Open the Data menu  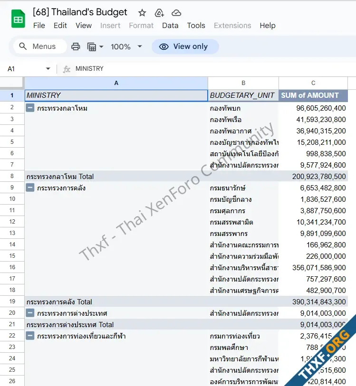170,26
